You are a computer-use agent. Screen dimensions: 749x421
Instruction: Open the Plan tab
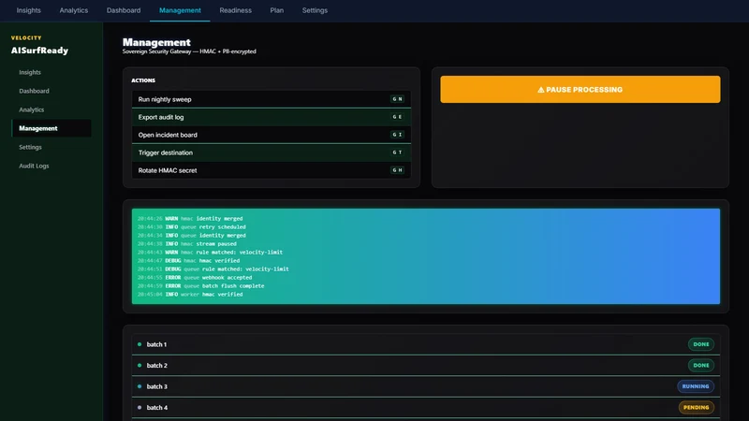pos(276,10)
